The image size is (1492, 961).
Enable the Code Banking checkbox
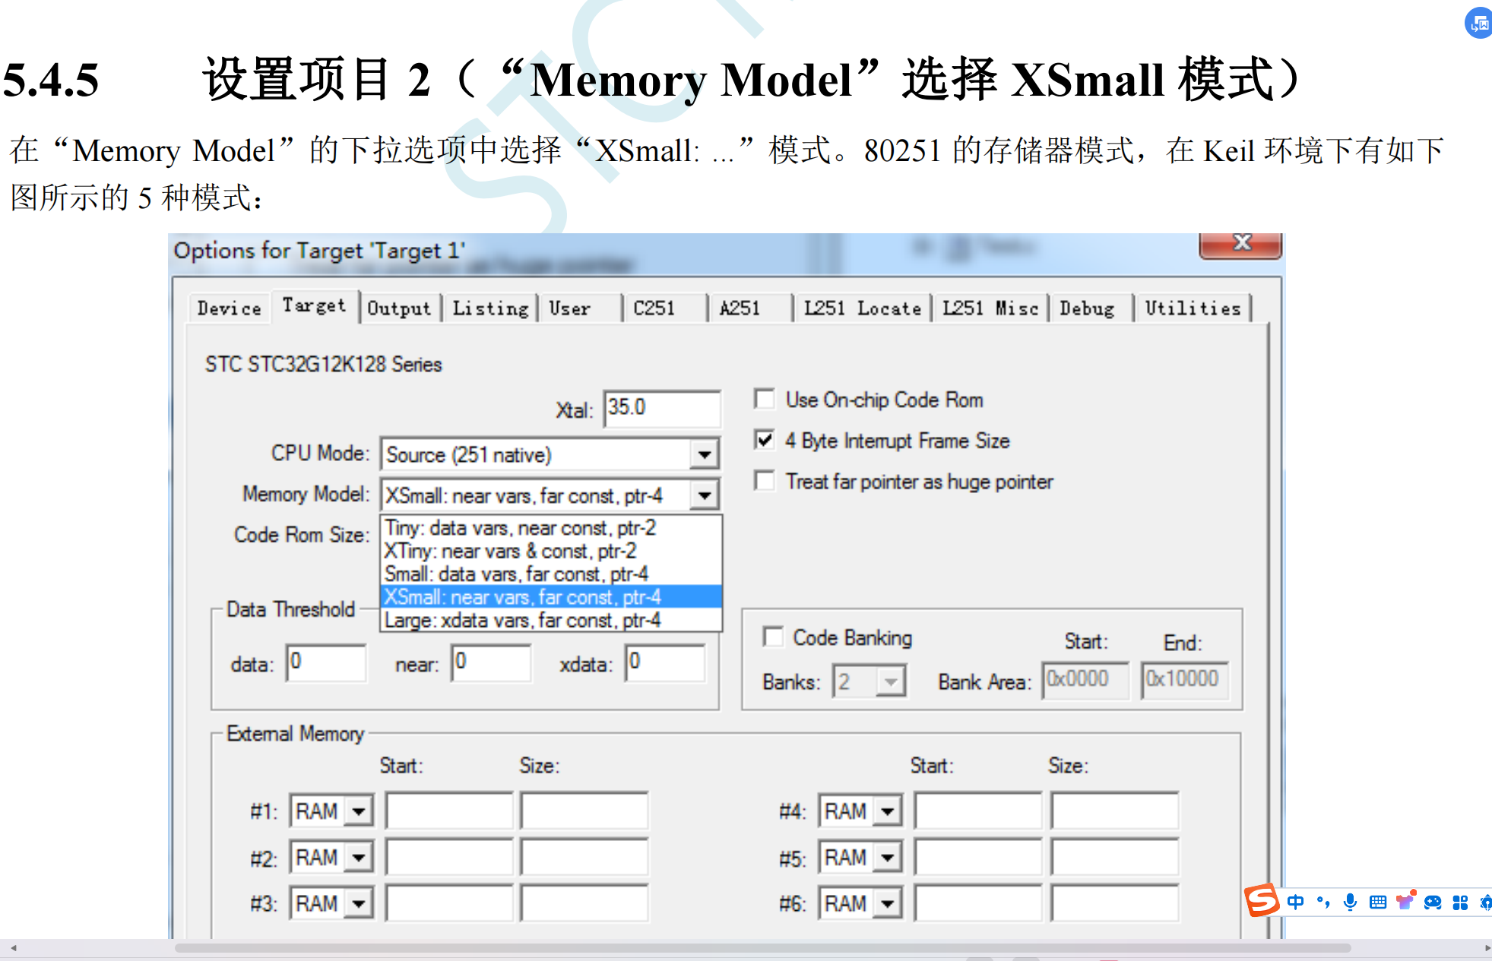pos(773,637)
